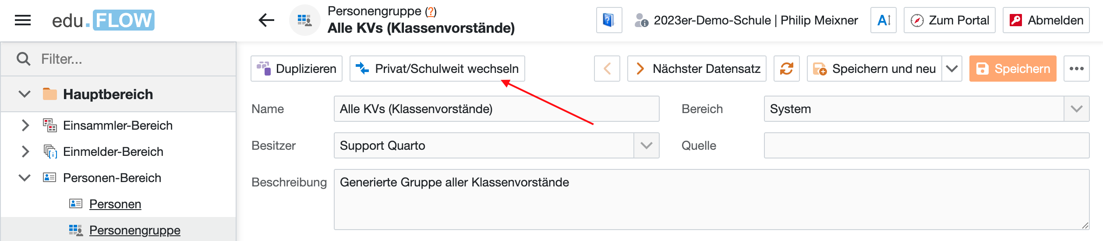
Task: Select Personengruppe in the sidebar
Action: pos(134,231)
